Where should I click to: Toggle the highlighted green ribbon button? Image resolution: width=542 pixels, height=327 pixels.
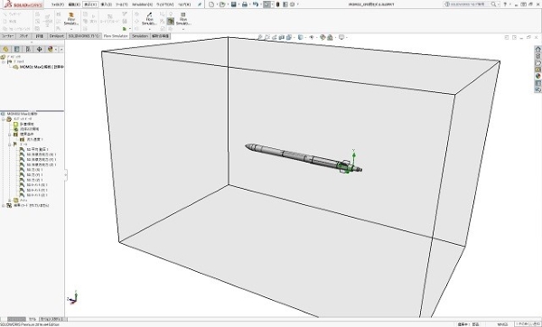pyautogui.click(x=171, y=21)
